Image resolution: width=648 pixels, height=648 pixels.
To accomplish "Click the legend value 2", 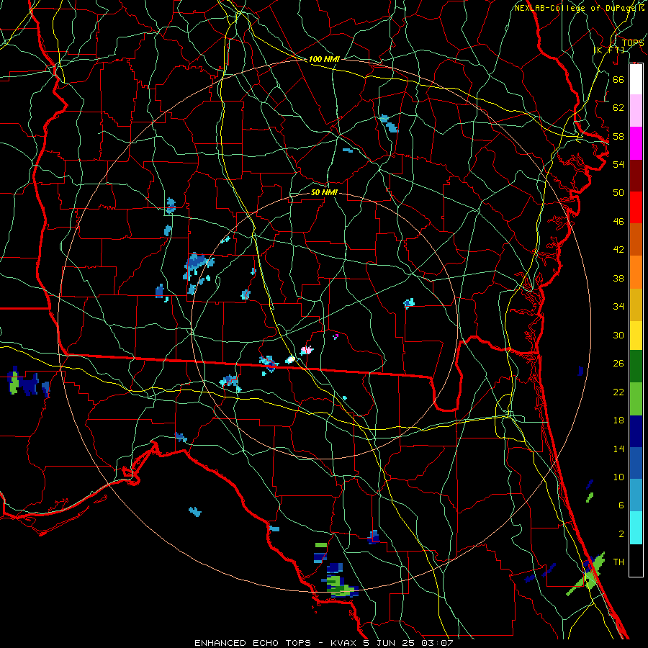I will coord(621,534).
